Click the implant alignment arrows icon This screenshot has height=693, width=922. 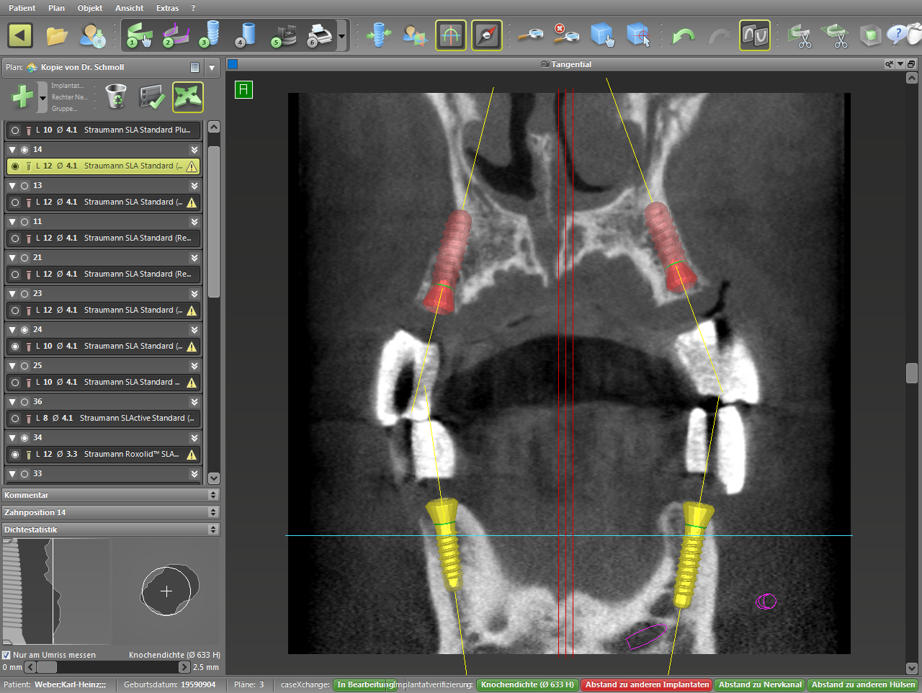pos(379,35)
